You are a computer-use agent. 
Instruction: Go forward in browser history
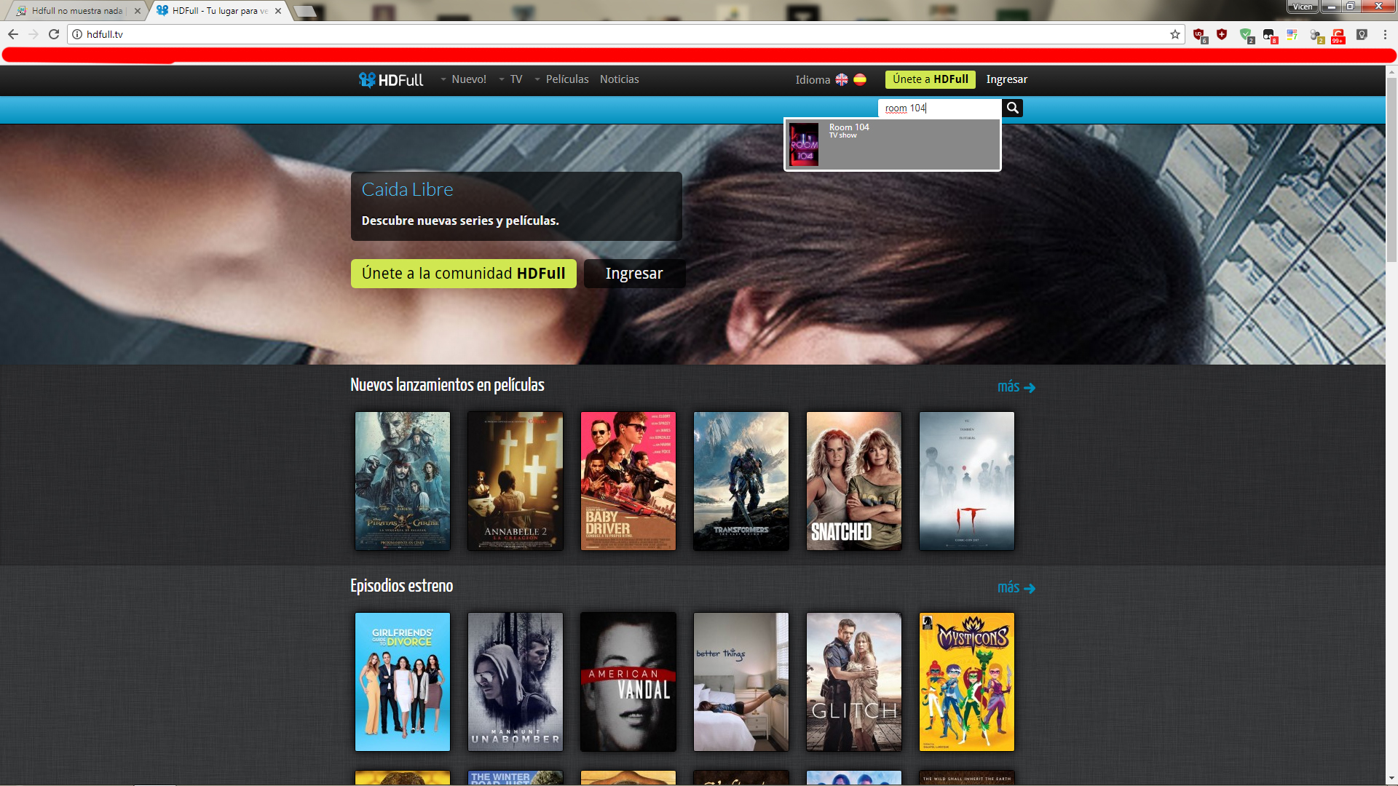tap(33, 34)
